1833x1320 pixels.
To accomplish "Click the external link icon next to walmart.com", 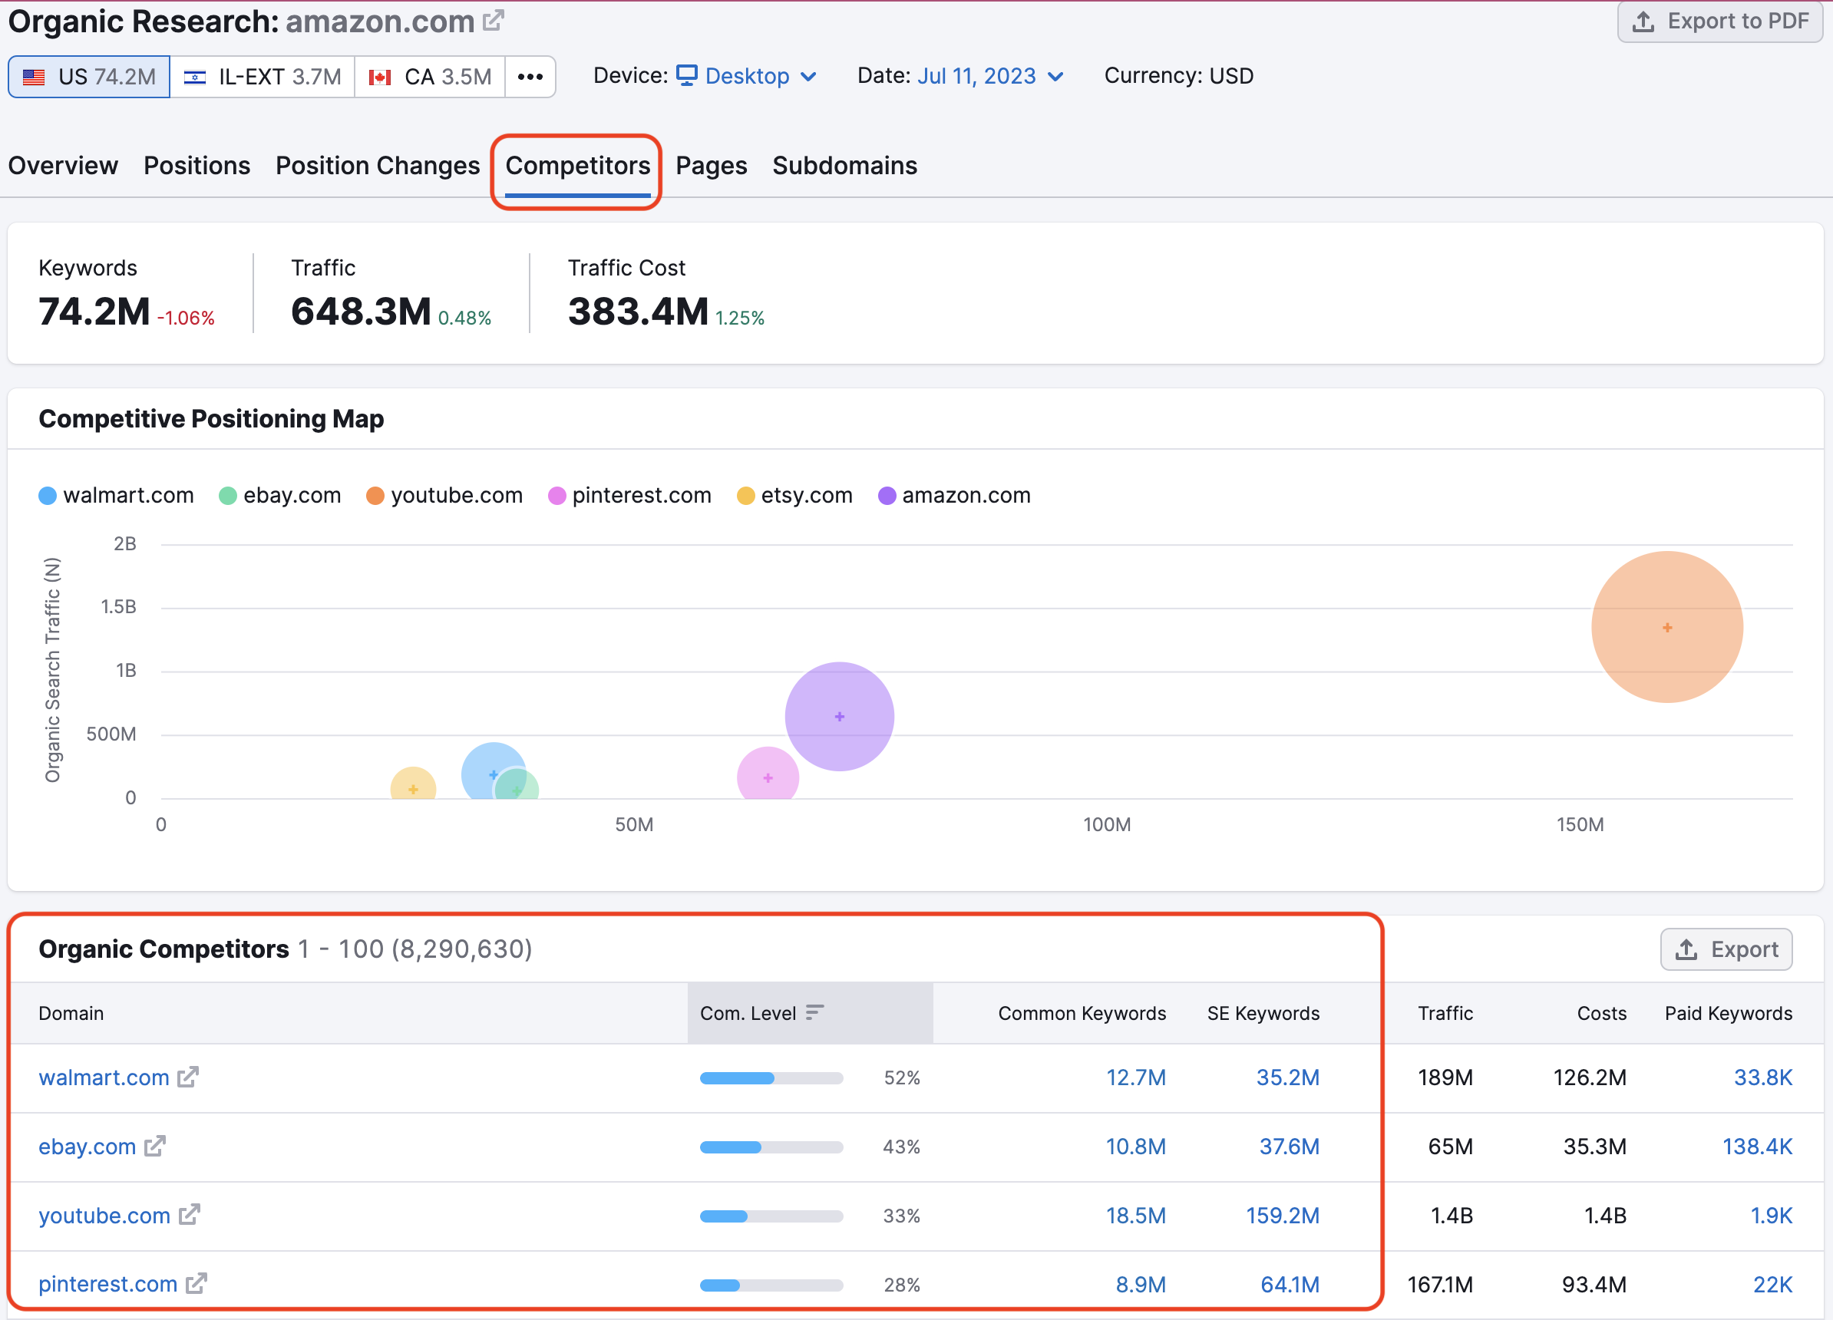I will [x=188, y=1077].
